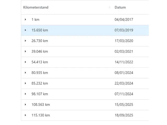
Task: Expand the 108.563 km row arrow
Action: (26, 105)
